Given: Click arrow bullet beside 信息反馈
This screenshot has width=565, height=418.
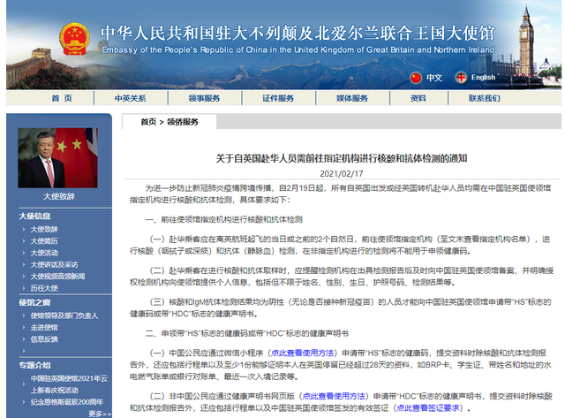Looking at the screenshot, I should (x=24, y=339).
